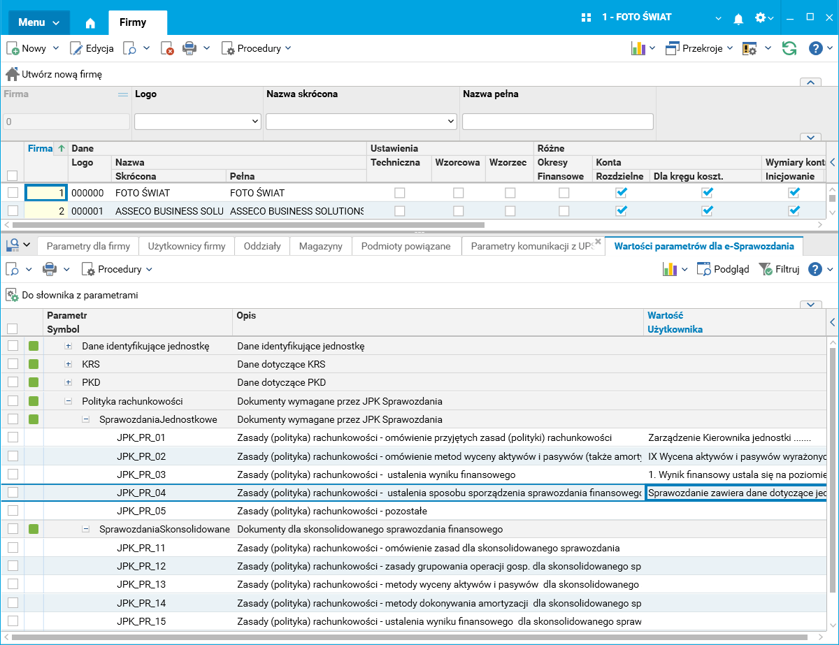The width and height of the screenshot is (839, 645).
Task: Toggle Techniczna checkbox for ASSECO BUSINESS row
Action: [399, 211]
